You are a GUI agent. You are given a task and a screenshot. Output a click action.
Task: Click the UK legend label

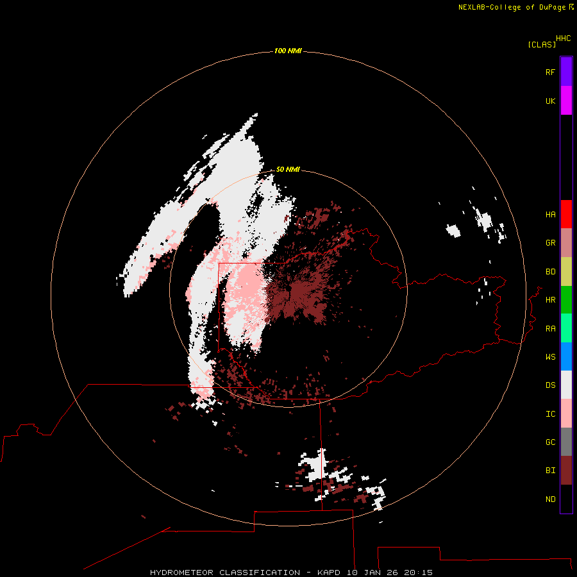coord(550,101)
